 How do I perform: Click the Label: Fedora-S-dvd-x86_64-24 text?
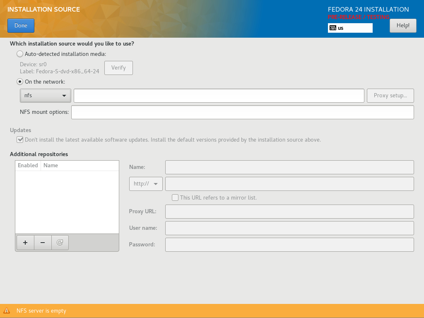[60, 71]
